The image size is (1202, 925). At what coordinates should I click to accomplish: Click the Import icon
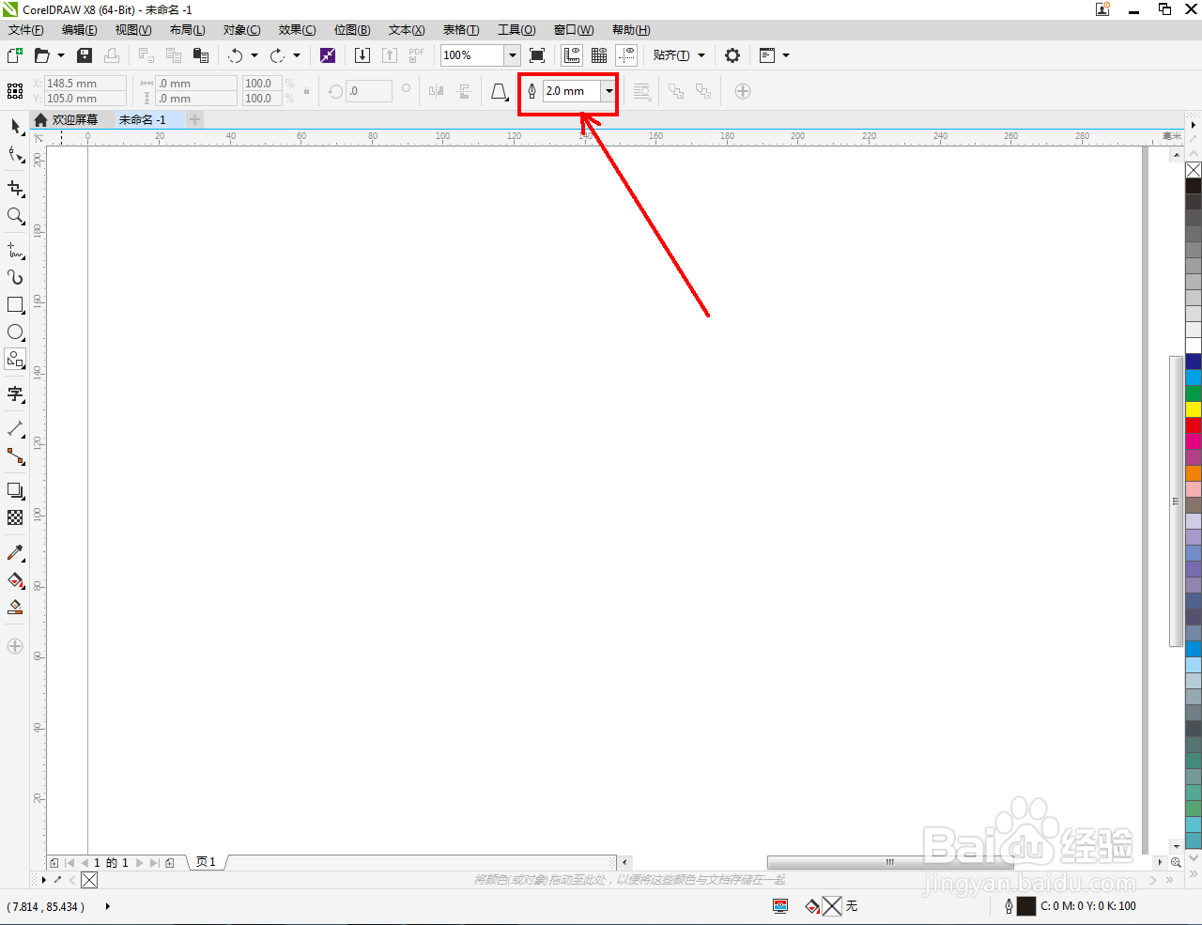pyautogui.click(x=362, y=55)
